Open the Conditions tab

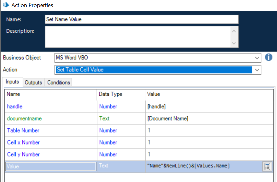[59, 82]
